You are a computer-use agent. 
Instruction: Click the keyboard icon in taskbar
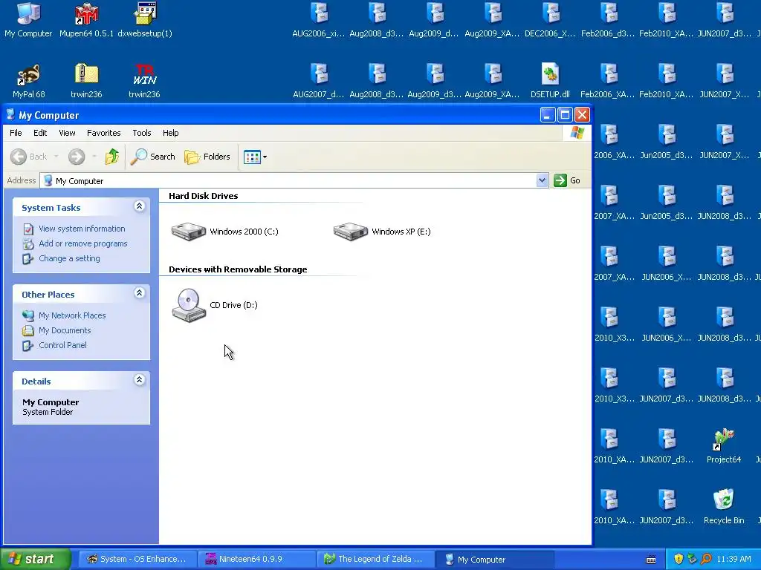(x=651, y=560)
